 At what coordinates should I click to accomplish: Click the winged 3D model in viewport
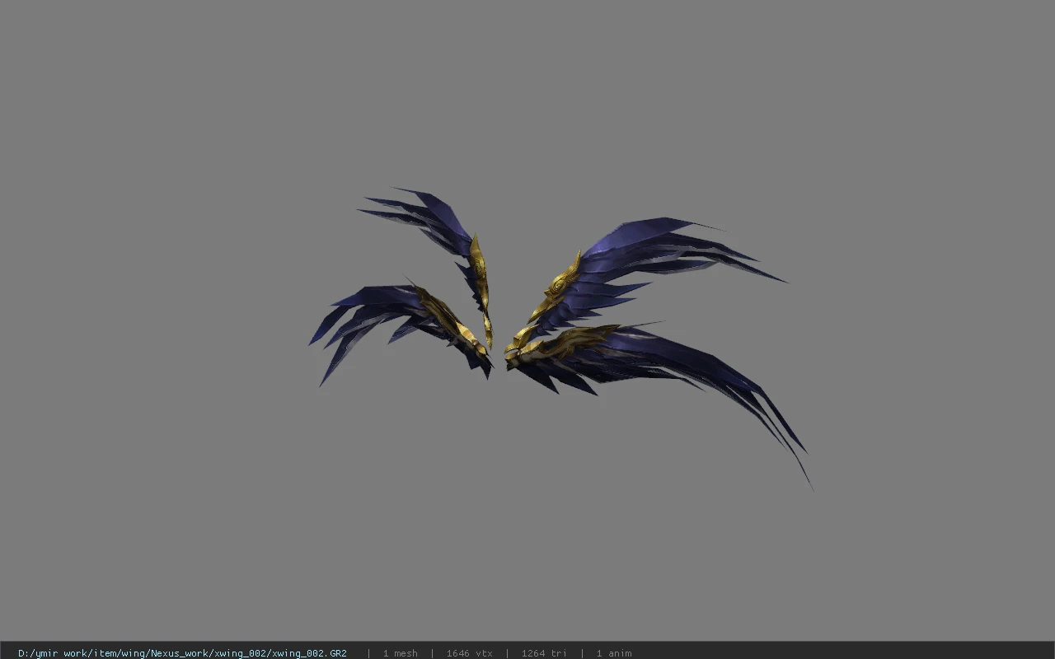560,338
